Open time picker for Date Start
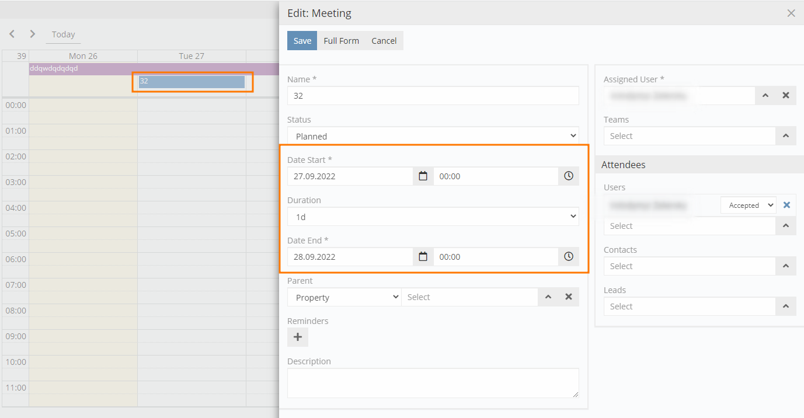Image resolution: width=804 pixels, height=418 pixels. [x=569, y=176]
